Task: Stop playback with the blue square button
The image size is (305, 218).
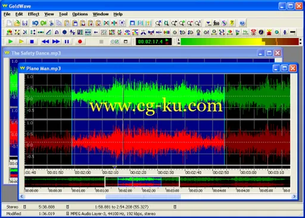Action: (32, 42)
